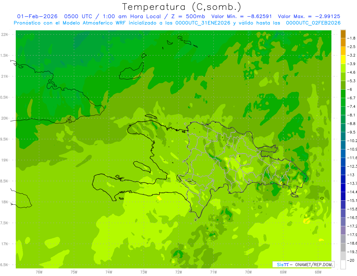Screen dimensions: 357x276
Task: Click the '17N' latitude label
Action: pyautogui.click(x=5, y=244)
